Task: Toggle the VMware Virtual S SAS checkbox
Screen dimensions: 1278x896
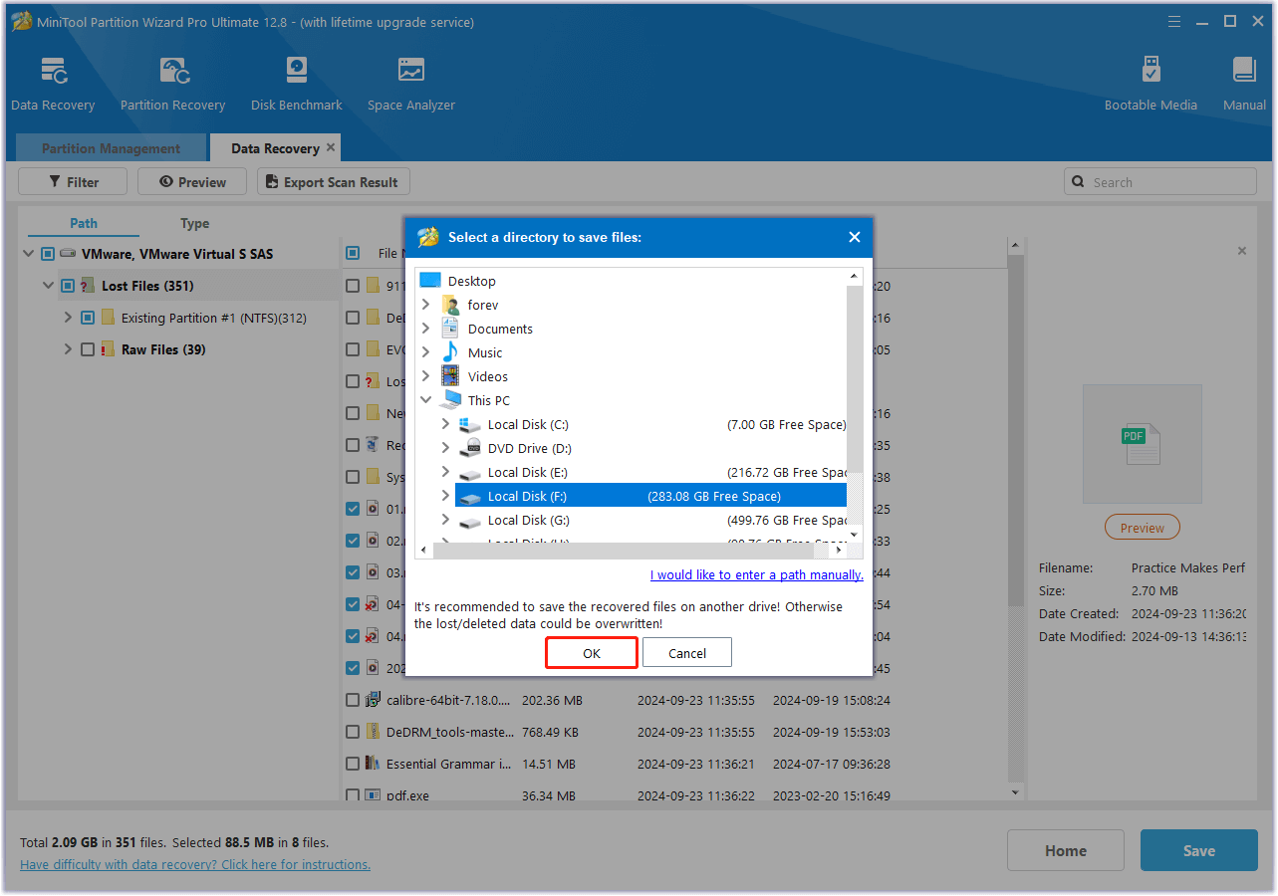Action: point(48,254)
